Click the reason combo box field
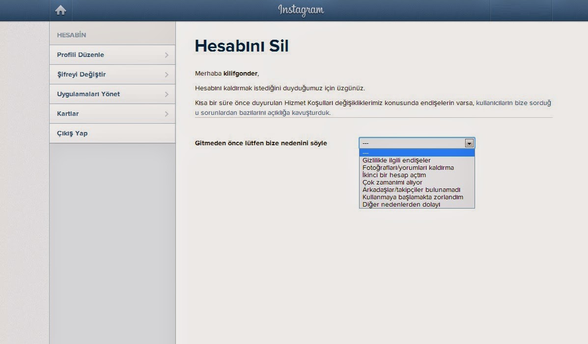This screenshot has height=344, width=588. point(417,143)
